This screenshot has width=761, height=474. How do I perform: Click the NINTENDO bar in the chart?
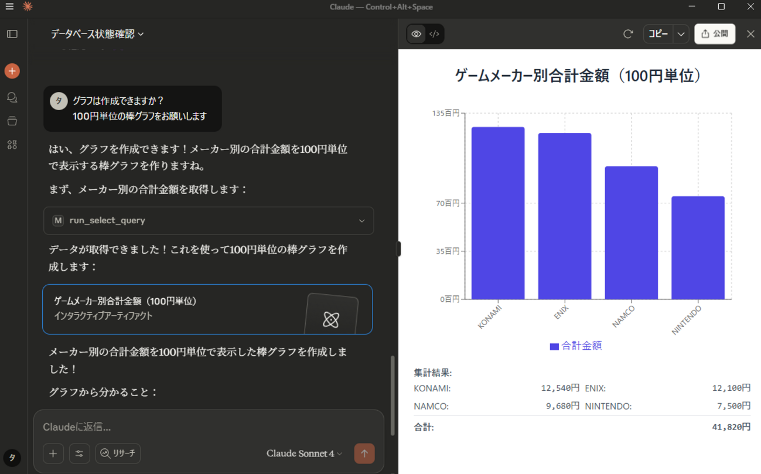[698, 248]
